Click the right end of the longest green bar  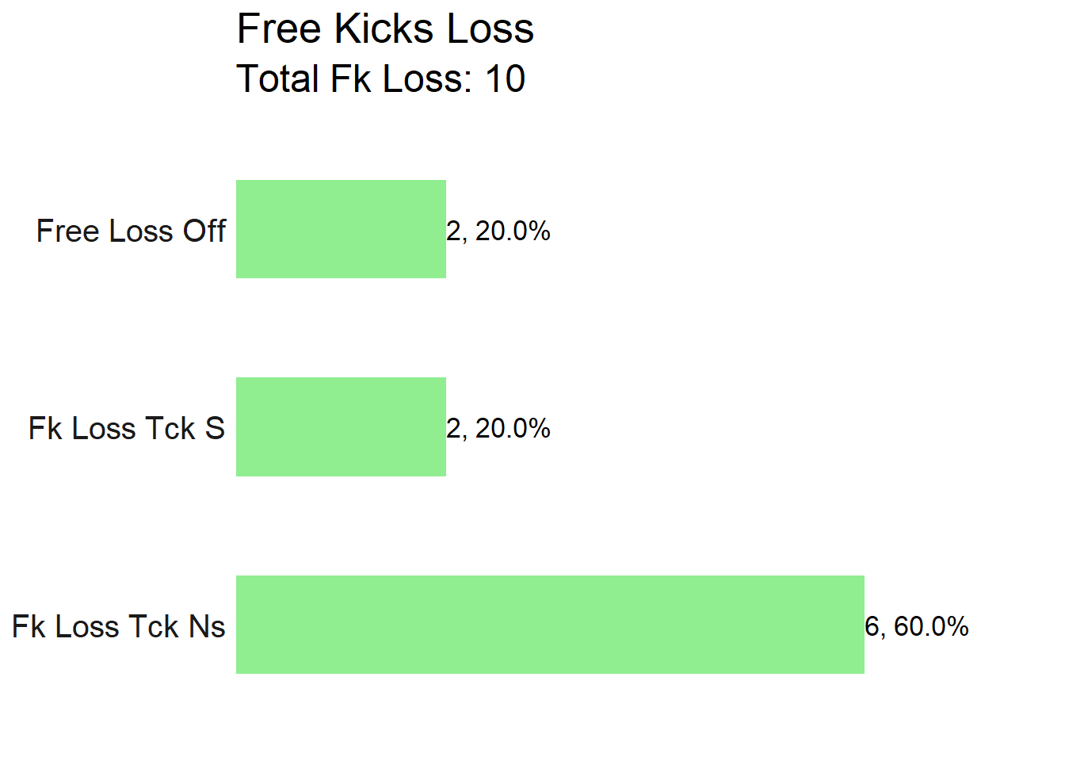tap(861, 625)
